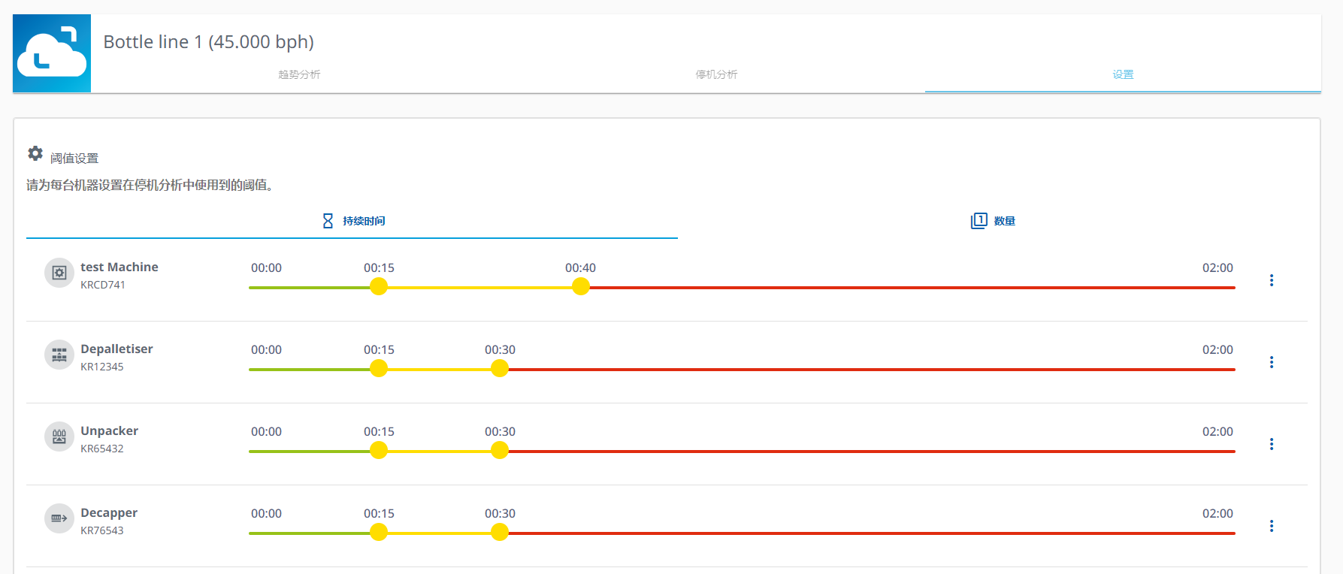This screenshot has height=574, width=1343.
Task: Open the Decapper three-dot menu
Action: (1271, 526)
